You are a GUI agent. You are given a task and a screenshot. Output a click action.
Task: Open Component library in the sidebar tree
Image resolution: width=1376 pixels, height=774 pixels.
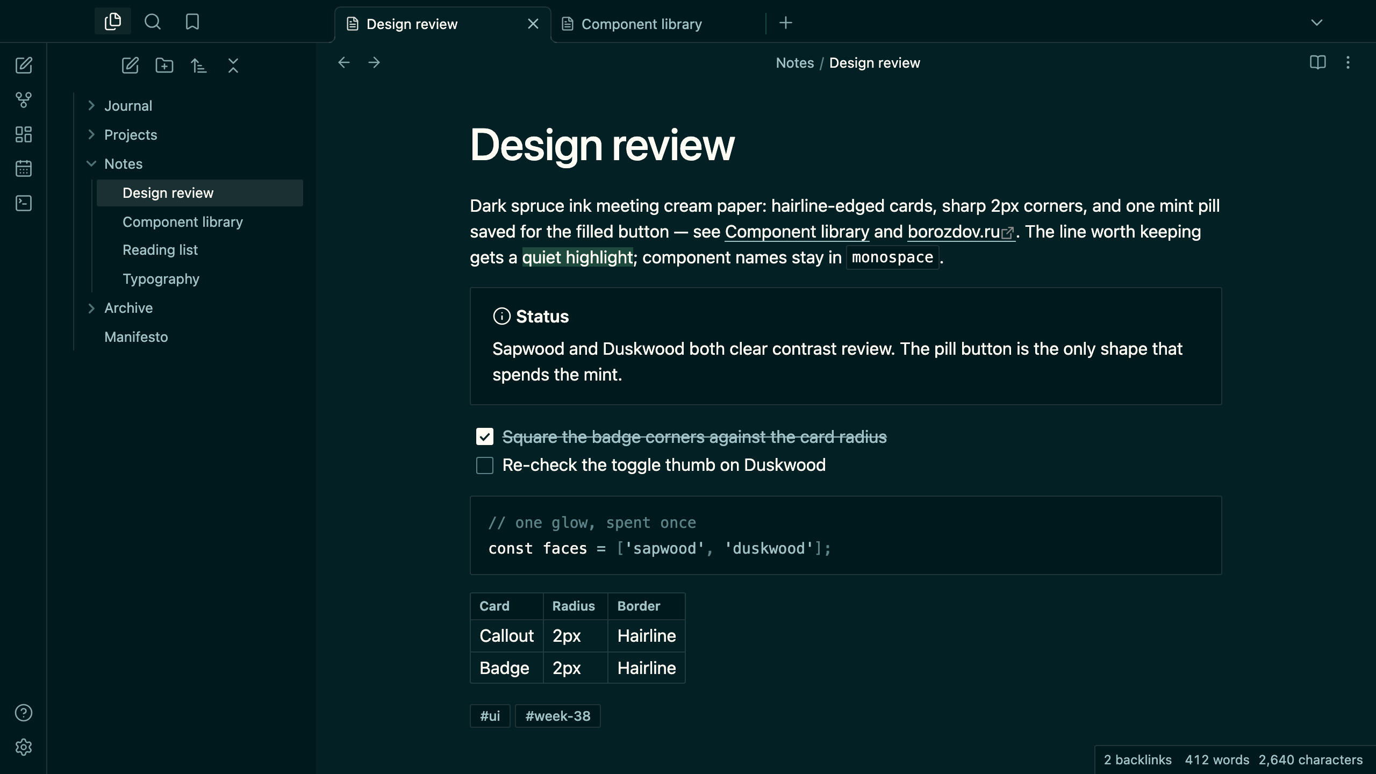(199, 222)
